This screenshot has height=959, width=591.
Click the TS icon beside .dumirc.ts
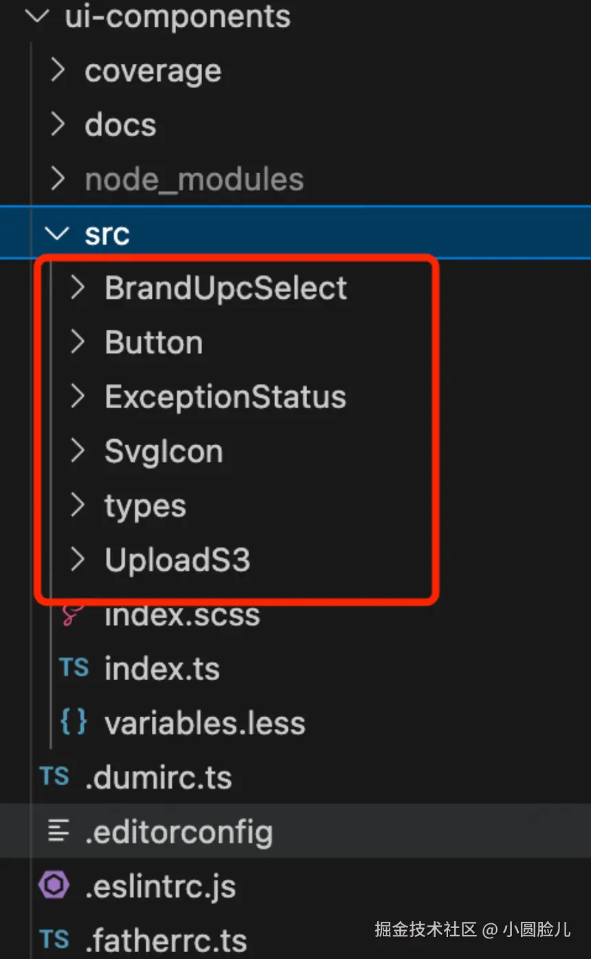click(54, 777)
